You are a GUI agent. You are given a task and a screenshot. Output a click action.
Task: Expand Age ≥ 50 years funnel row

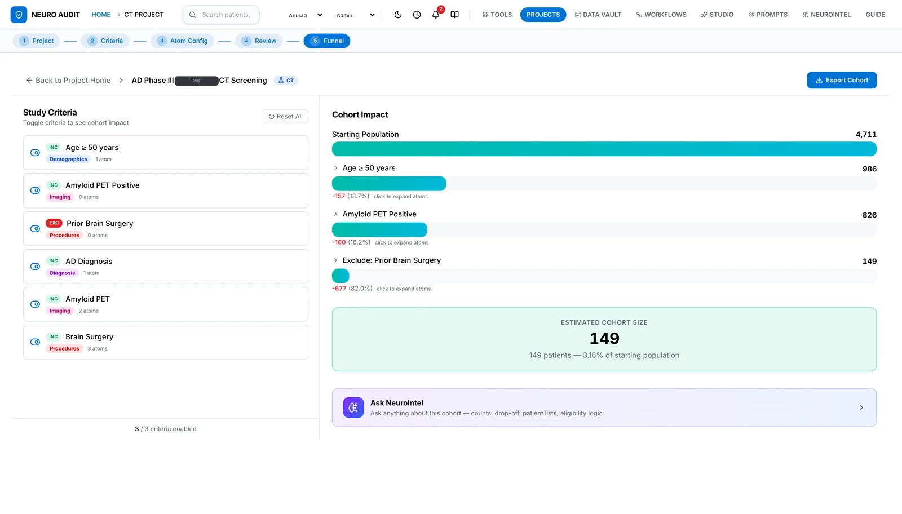335,168
